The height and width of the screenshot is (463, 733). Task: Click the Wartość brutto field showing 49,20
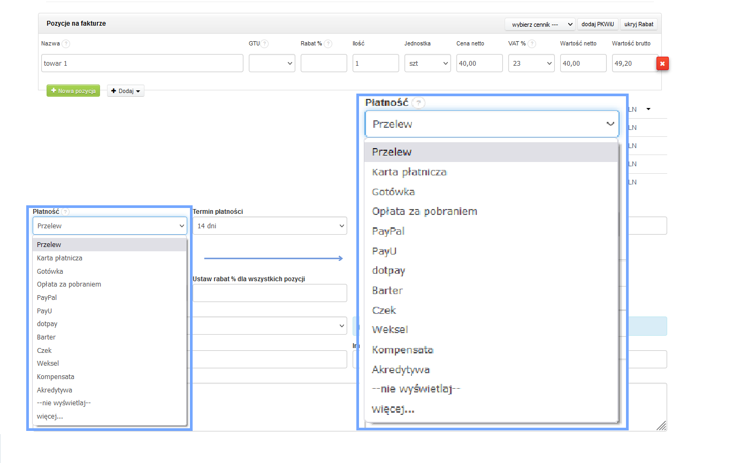[635, 63]
